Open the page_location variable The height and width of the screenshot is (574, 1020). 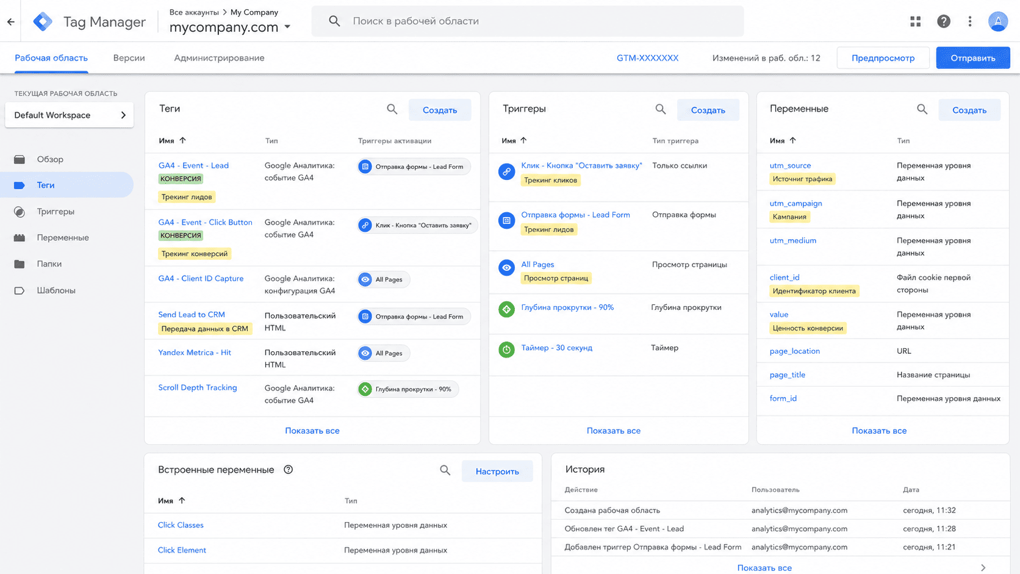click(x=794, y=351)
